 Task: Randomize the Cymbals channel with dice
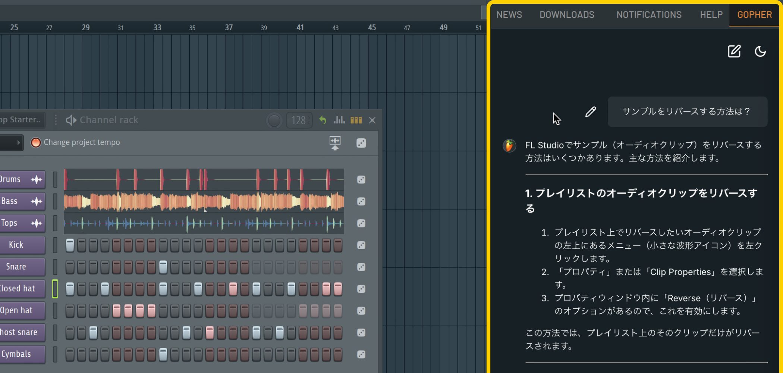click(x=361, y=354)
